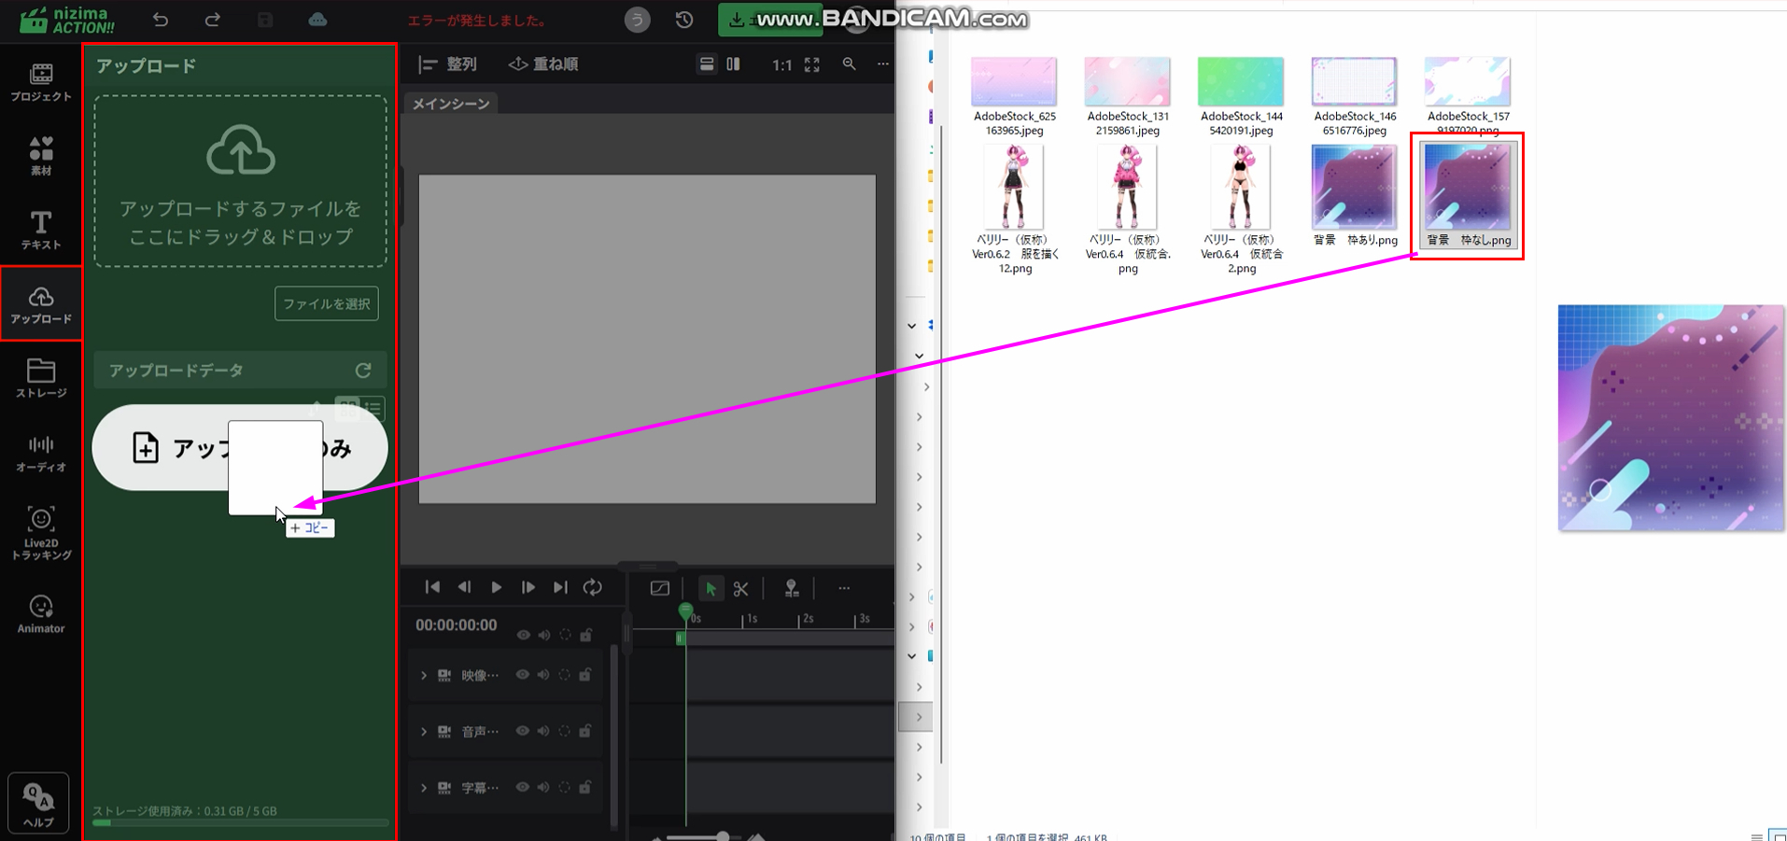Open the オーディオ panel in sidebar
This screenshot has height=841, width=1787.
click(x=40, y=454)
